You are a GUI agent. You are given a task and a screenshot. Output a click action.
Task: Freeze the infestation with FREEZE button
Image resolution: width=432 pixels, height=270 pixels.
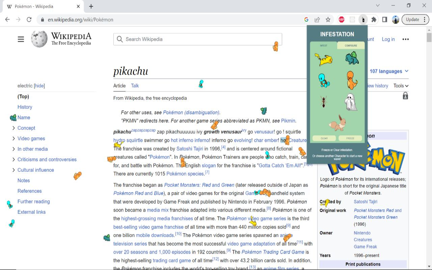(350, 138)
